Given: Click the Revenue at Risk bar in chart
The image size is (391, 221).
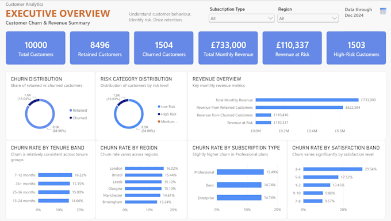Looking at the screenshot, I should coord(263,123).
